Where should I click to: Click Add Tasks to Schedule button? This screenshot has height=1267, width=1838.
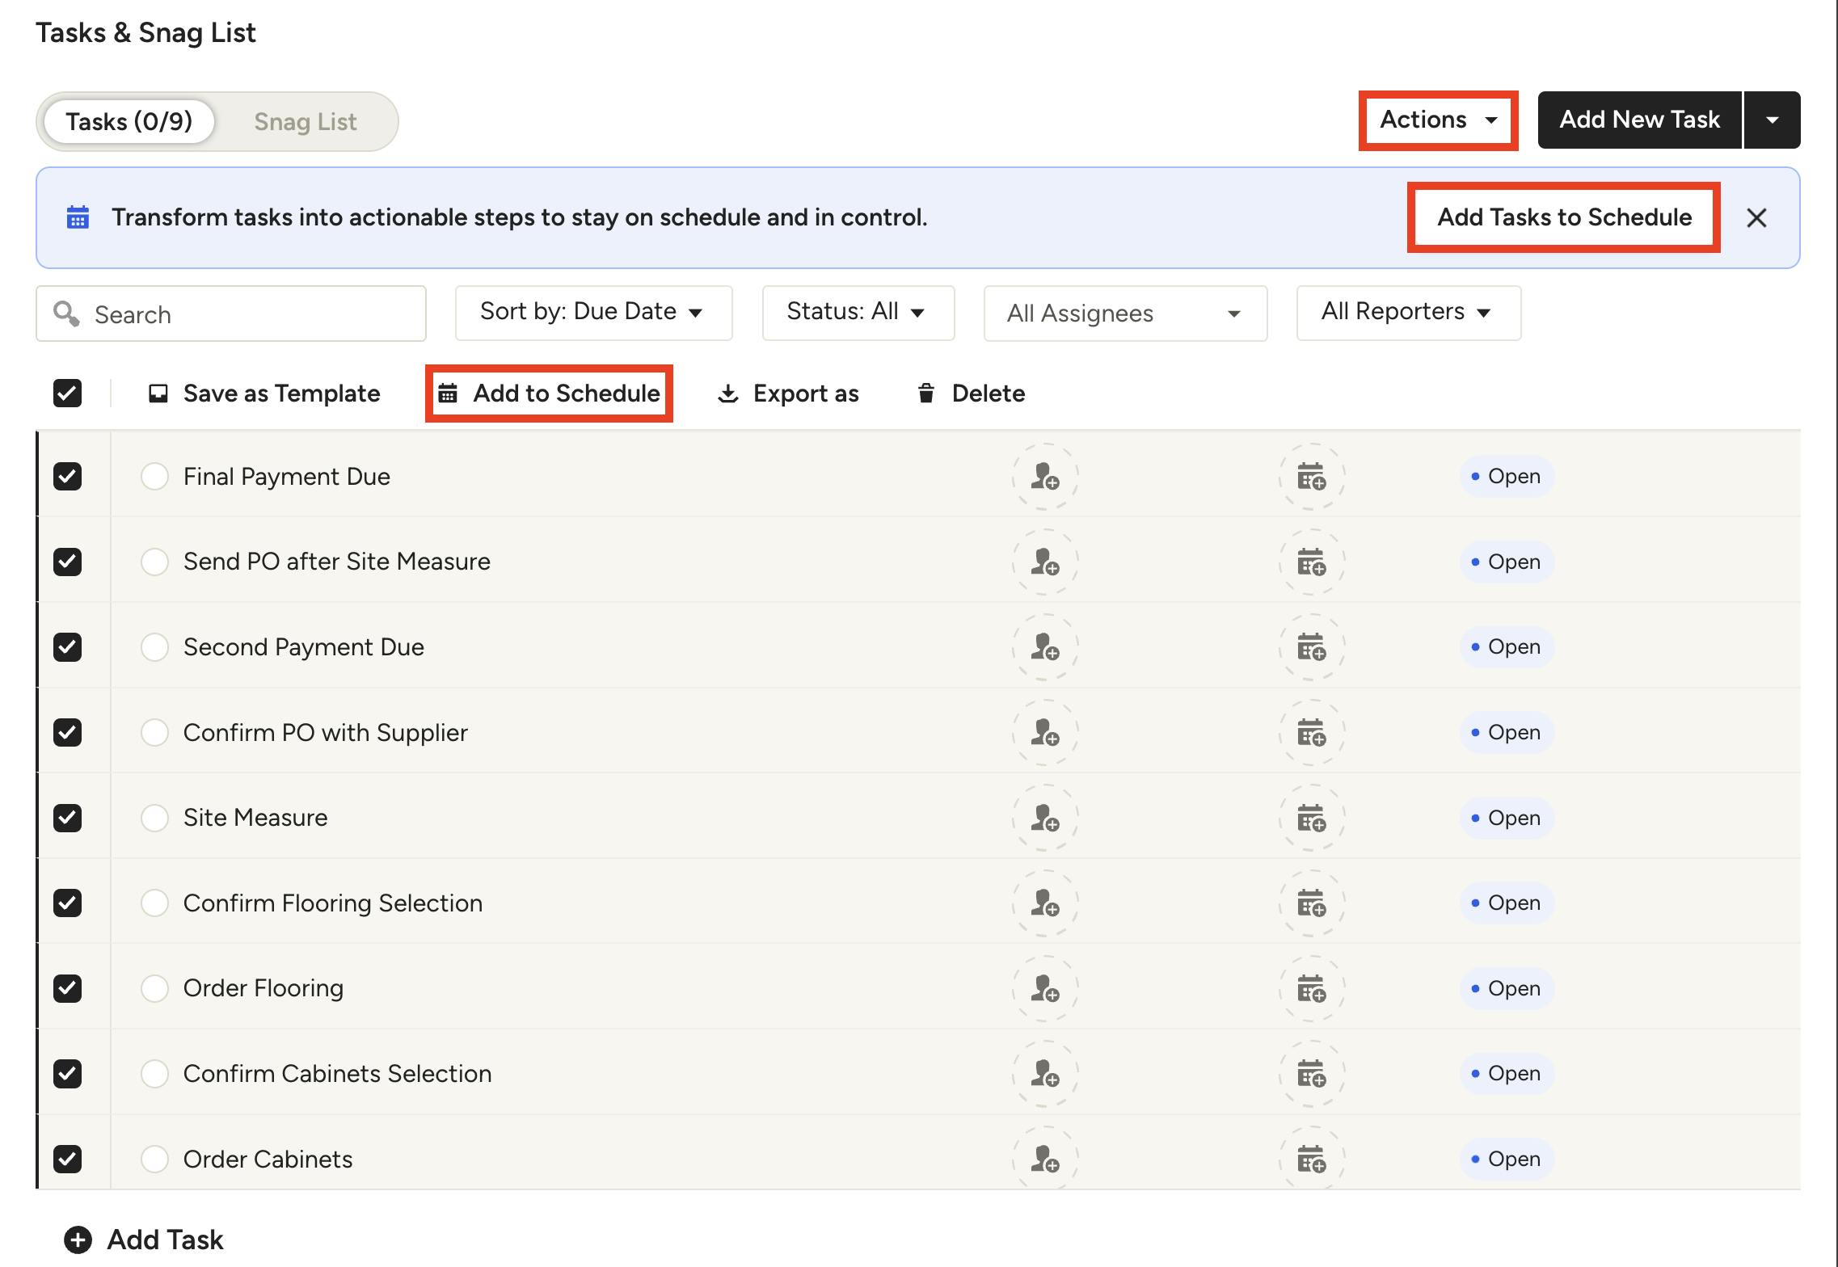(x=1563, y=217)
